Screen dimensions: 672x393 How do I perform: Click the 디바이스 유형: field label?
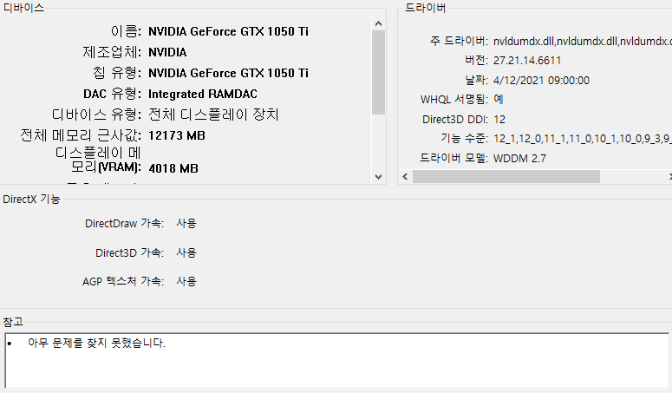pos(96,115)
